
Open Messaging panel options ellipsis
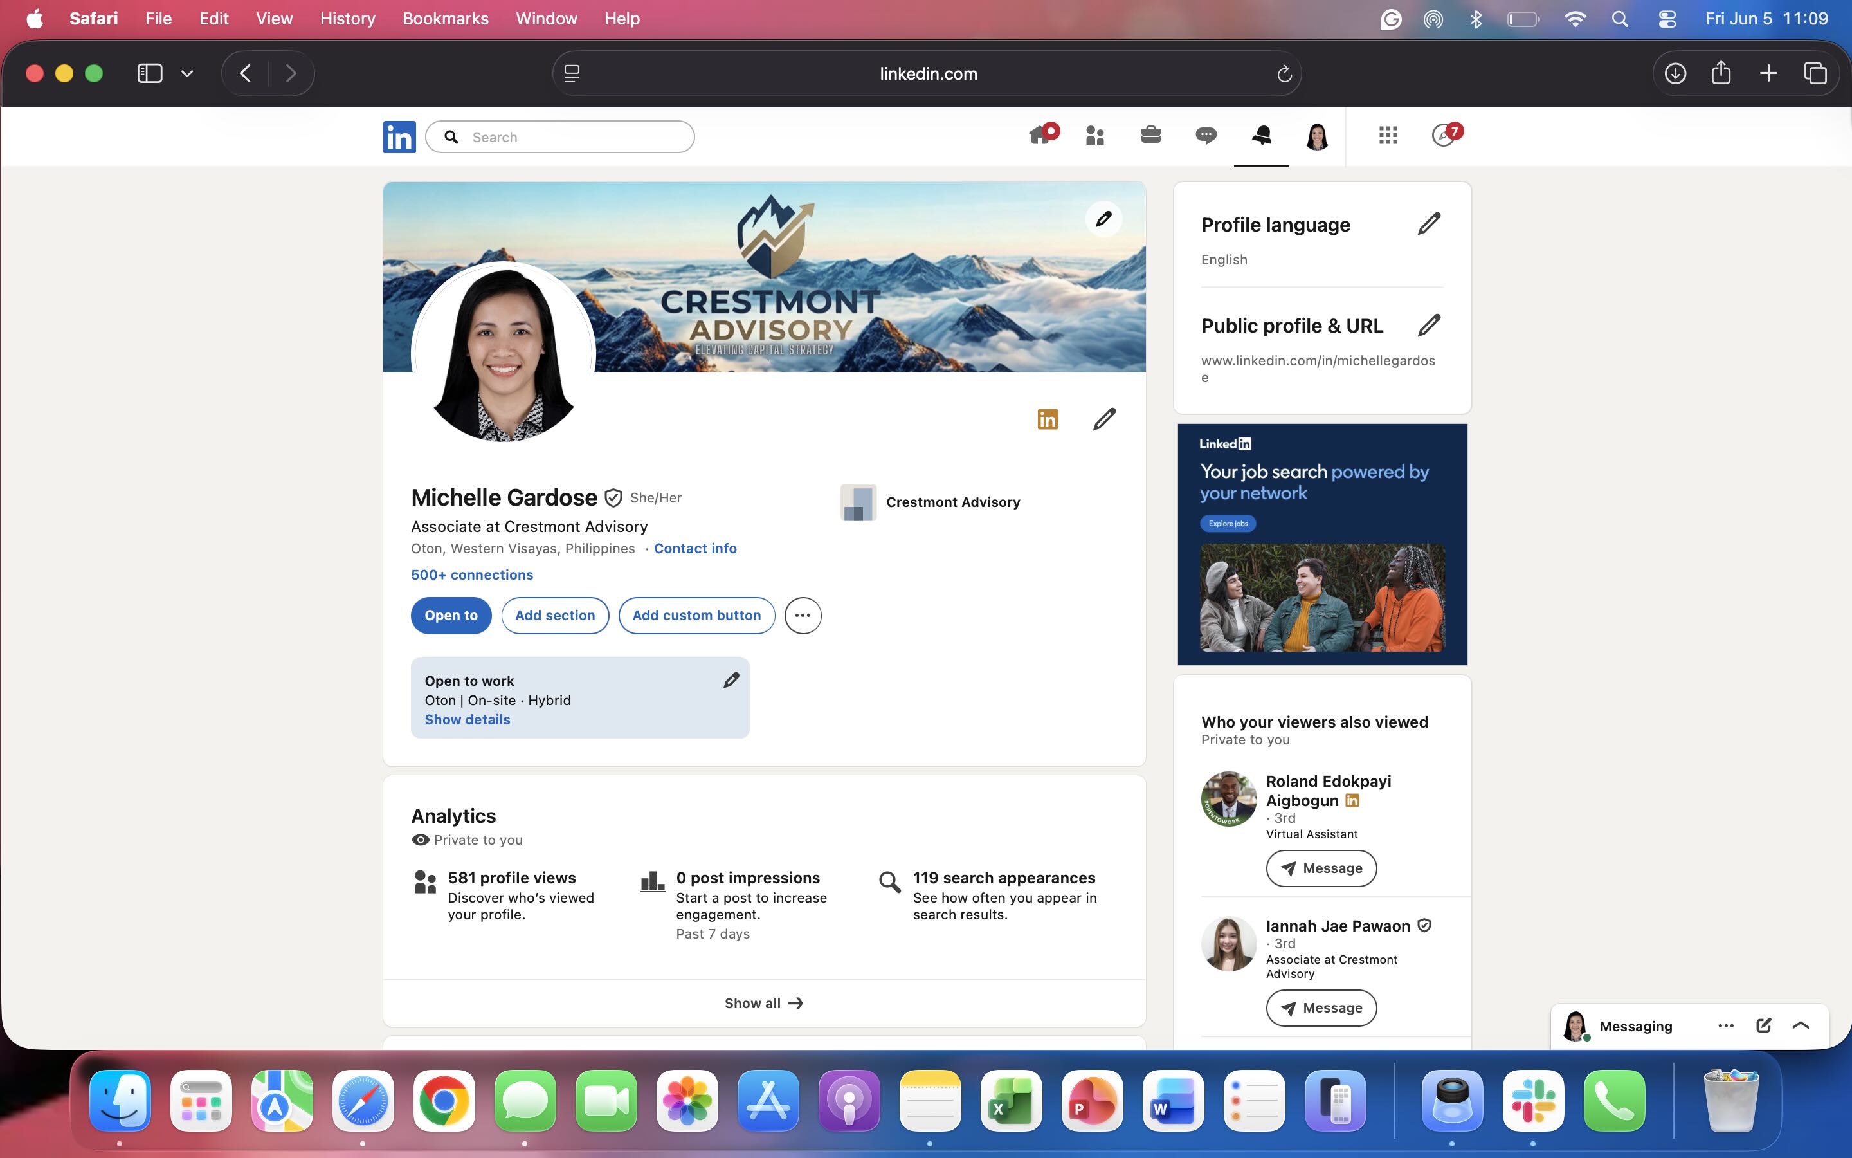pos(1726,1025)
